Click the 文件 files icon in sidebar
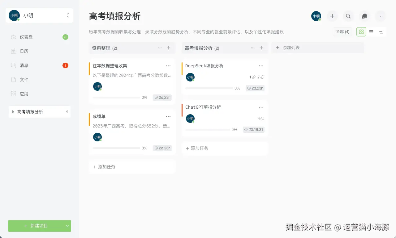Image resolution: width=396 pixels, height=238 pixels. pyautogui.click(x=13, y=79)
